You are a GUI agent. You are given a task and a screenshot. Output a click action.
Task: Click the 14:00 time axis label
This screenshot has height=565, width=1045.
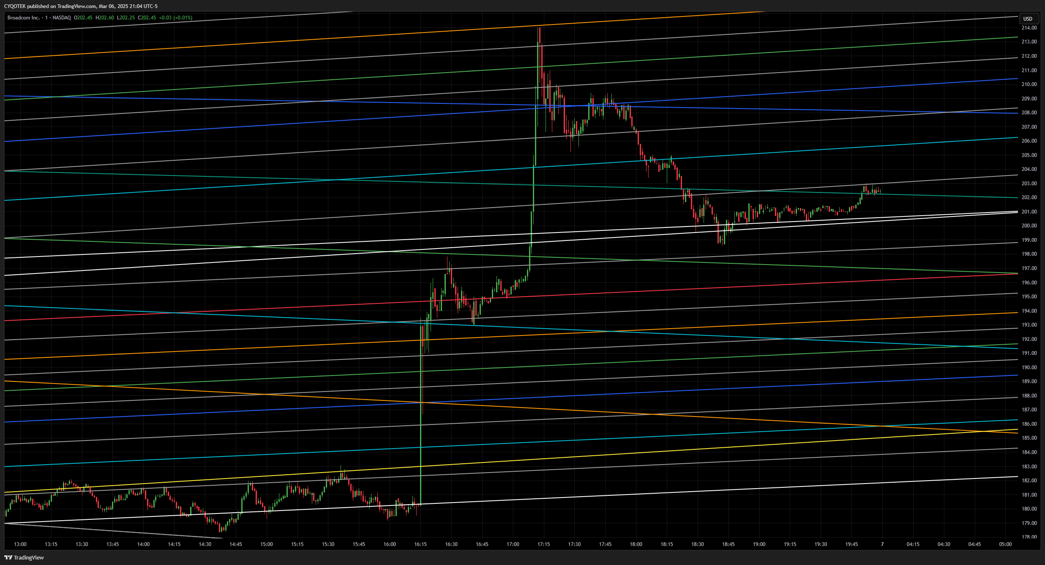pos(143,544)
